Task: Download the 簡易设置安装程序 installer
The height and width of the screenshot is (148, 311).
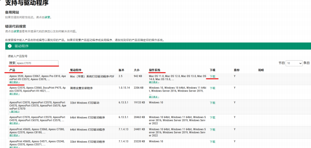Action: 212,88
